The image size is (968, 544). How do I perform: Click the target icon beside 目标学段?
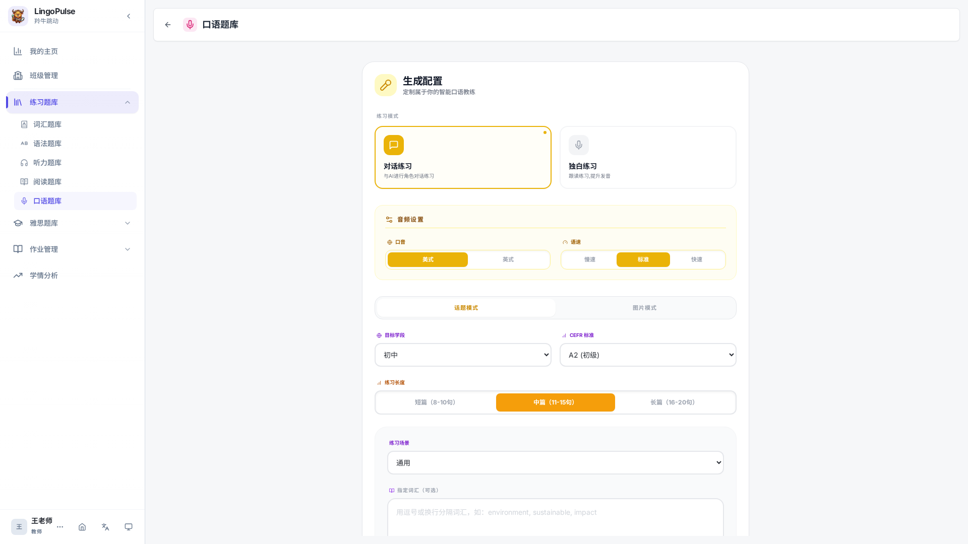click(x=379, y=335)
